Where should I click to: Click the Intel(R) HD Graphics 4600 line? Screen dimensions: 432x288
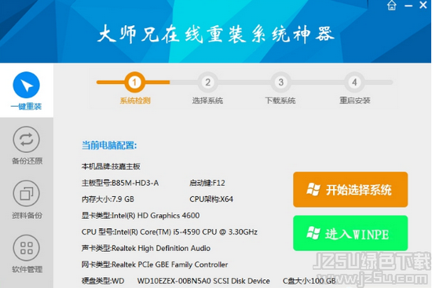coord(141,215)
